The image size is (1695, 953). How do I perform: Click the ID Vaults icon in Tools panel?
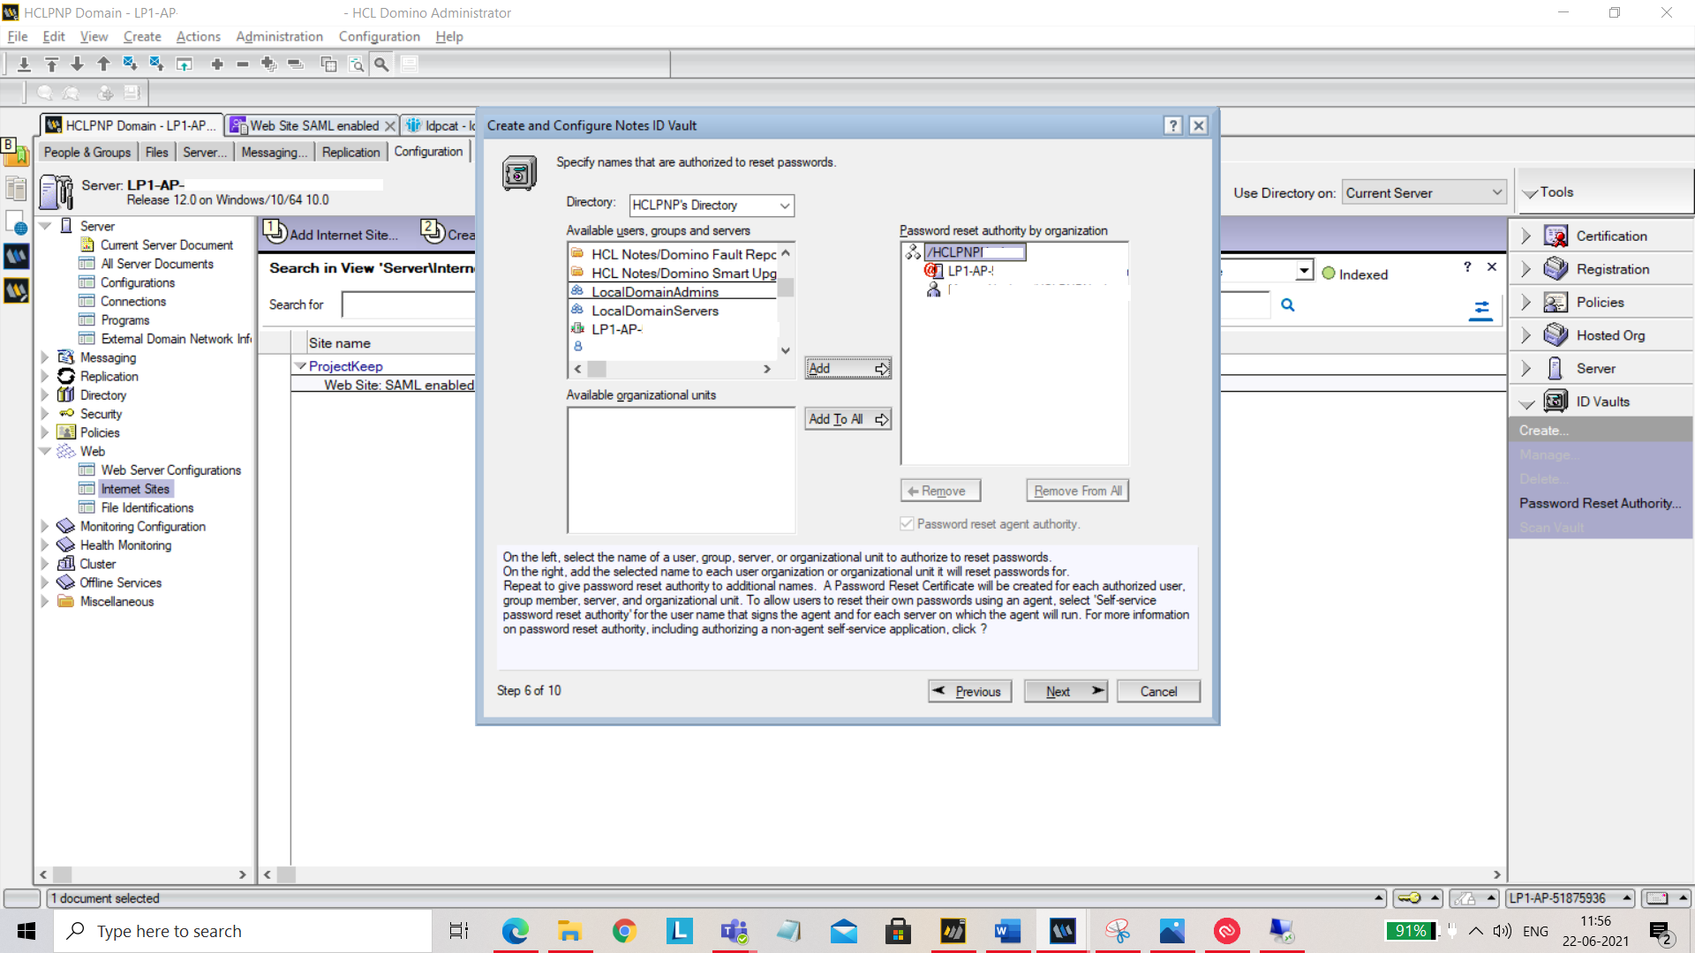(1556, 401)
